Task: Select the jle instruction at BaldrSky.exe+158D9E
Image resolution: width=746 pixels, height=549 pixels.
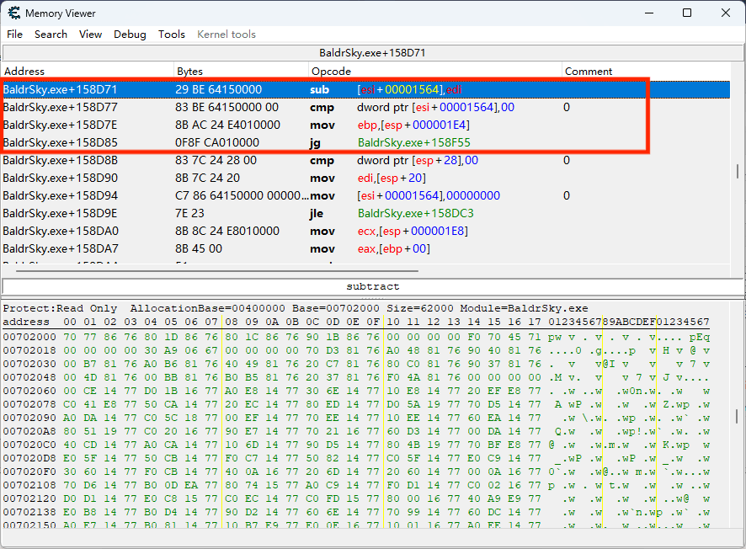Action: tap(365, 213)
